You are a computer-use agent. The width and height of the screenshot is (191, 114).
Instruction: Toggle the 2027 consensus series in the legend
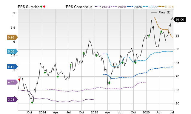[150, 7]
